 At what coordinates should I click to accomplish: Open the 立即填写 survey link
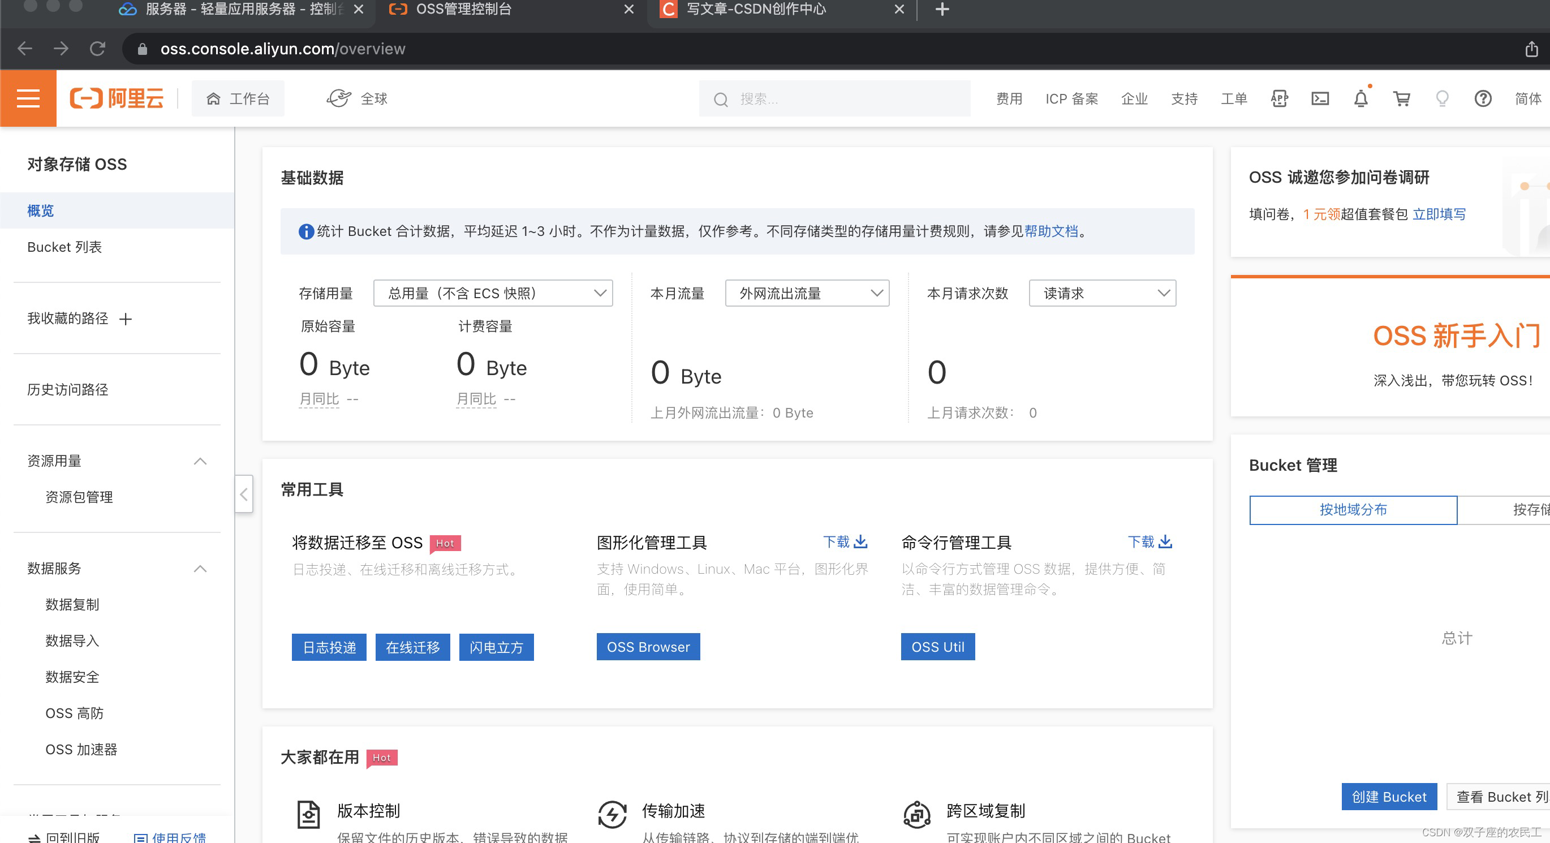[1439, 214]
